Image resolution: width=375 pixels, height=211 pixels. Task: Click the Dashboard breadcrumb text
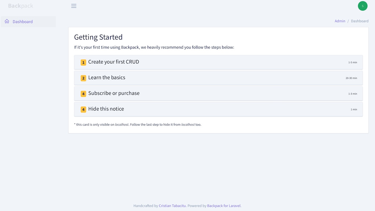point(360,21)
